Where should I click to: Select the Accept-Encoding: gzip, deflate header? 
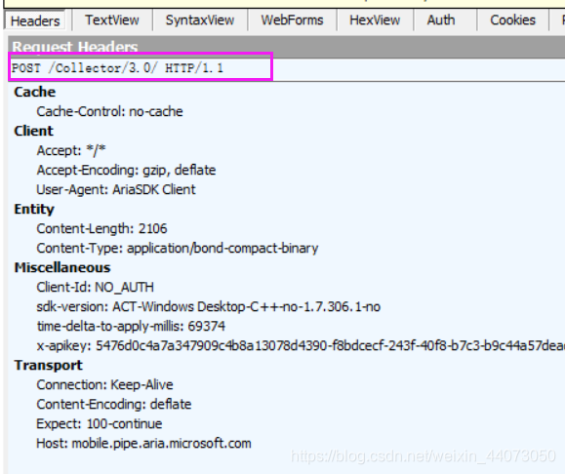coord(126,170)
